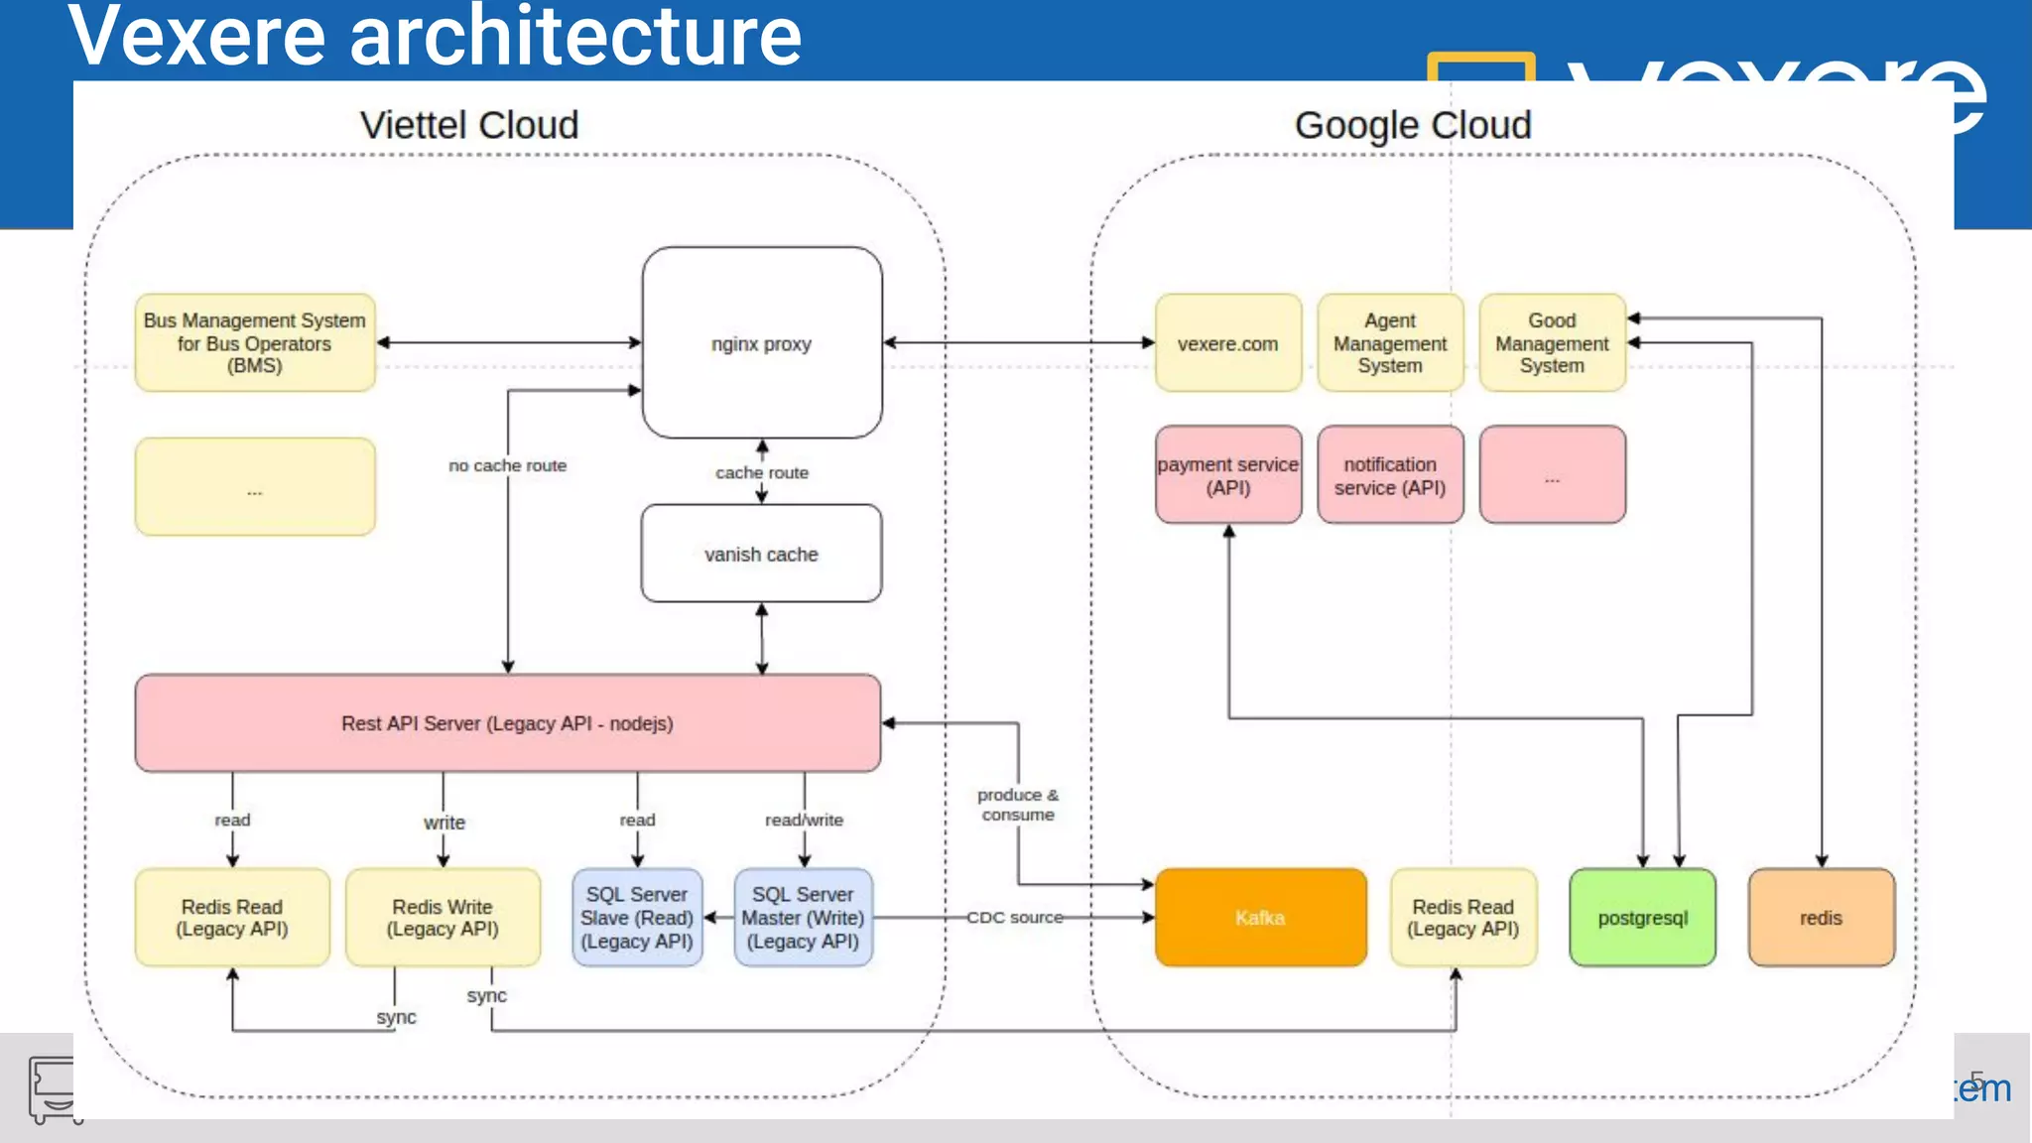Select the Redis Write (Legacy API) box
The image size is (2032, 1143).
[x=443, y=918]
